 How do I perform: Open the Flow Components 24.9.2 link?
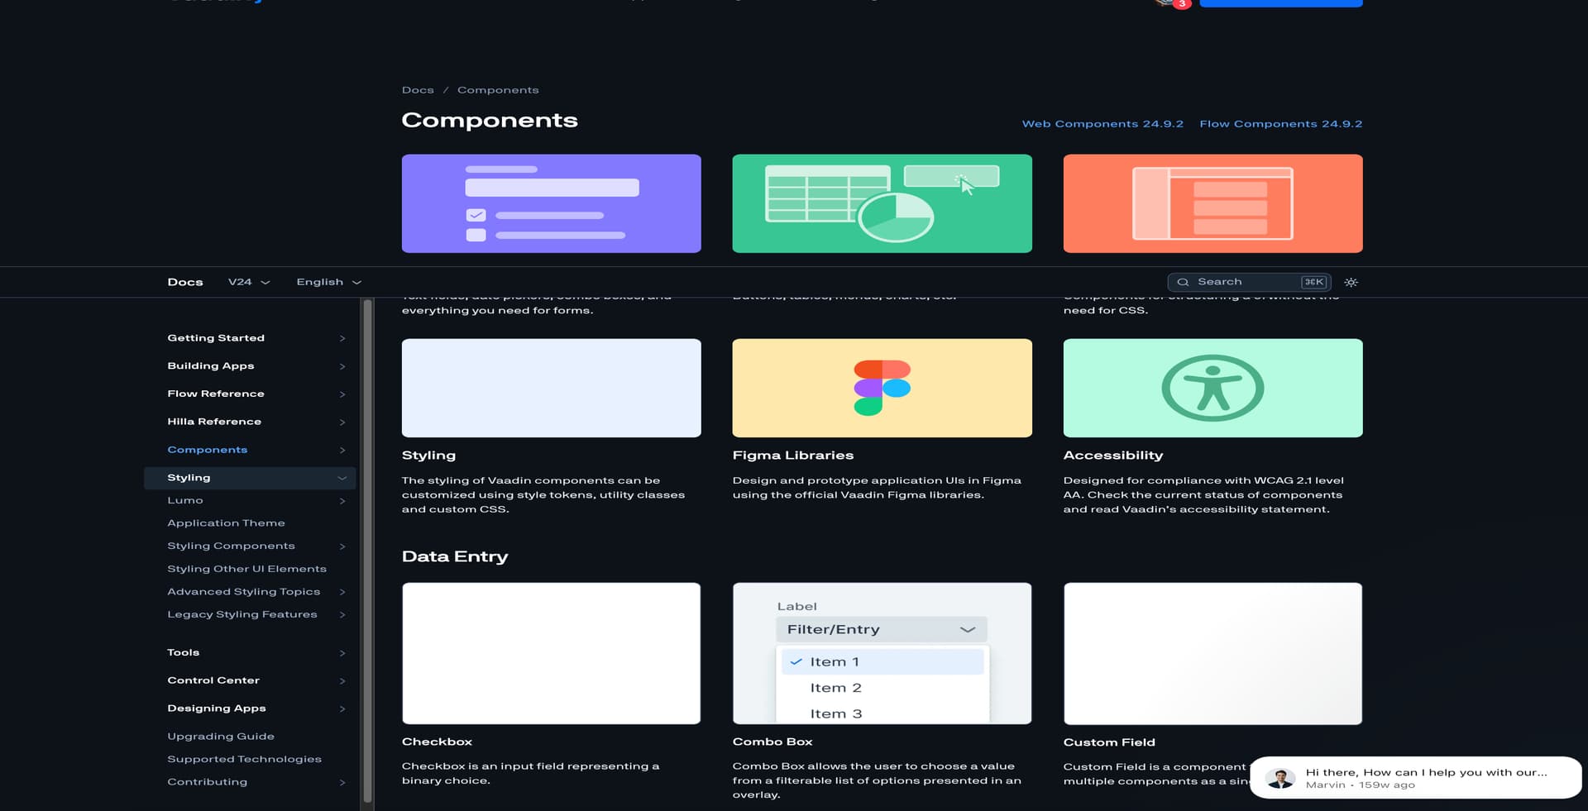(x=1280, y=124)
